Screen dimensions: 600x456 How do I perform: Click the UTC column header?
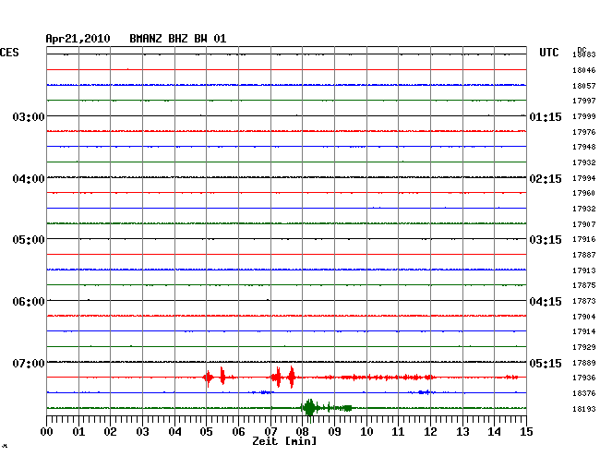549,53
